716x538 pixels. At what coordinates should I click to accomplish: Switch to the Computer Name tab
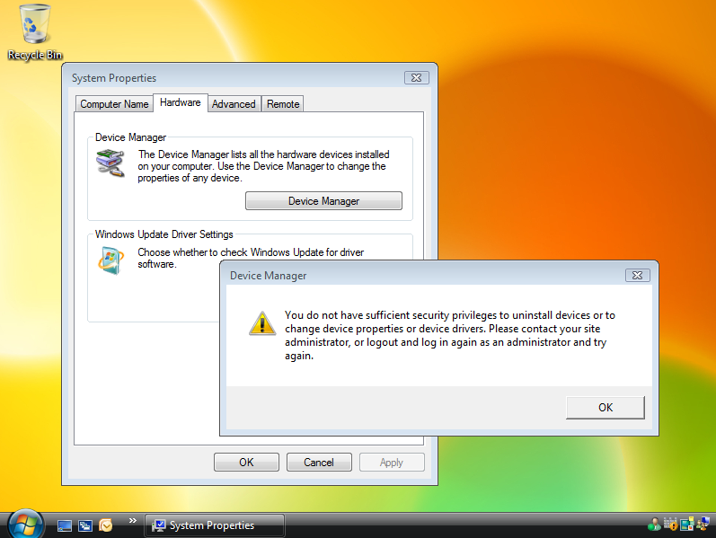114,104
